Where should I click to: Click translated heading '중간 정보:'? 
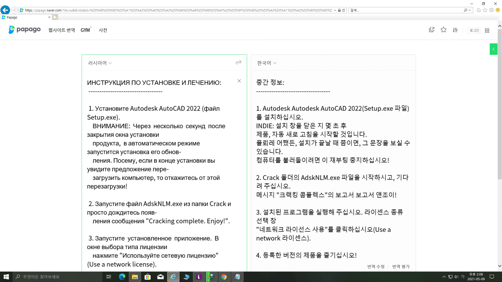click(270, 82)
